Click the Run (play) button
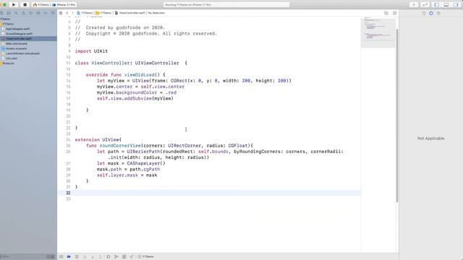463x260 pixels. (x=14, y=5)
